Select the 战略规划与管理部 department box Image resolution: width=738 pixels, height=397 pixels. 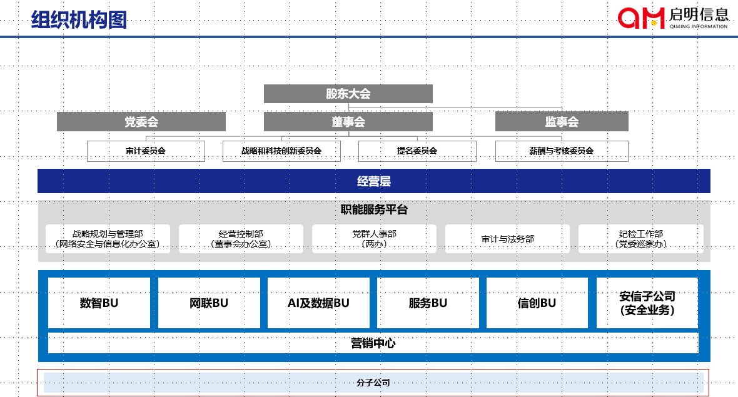(x=108, y=239)
